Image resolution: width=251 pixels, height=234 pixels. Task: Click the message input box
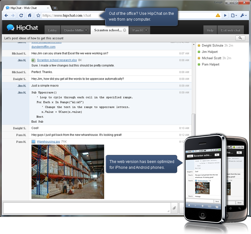(87, 208)
